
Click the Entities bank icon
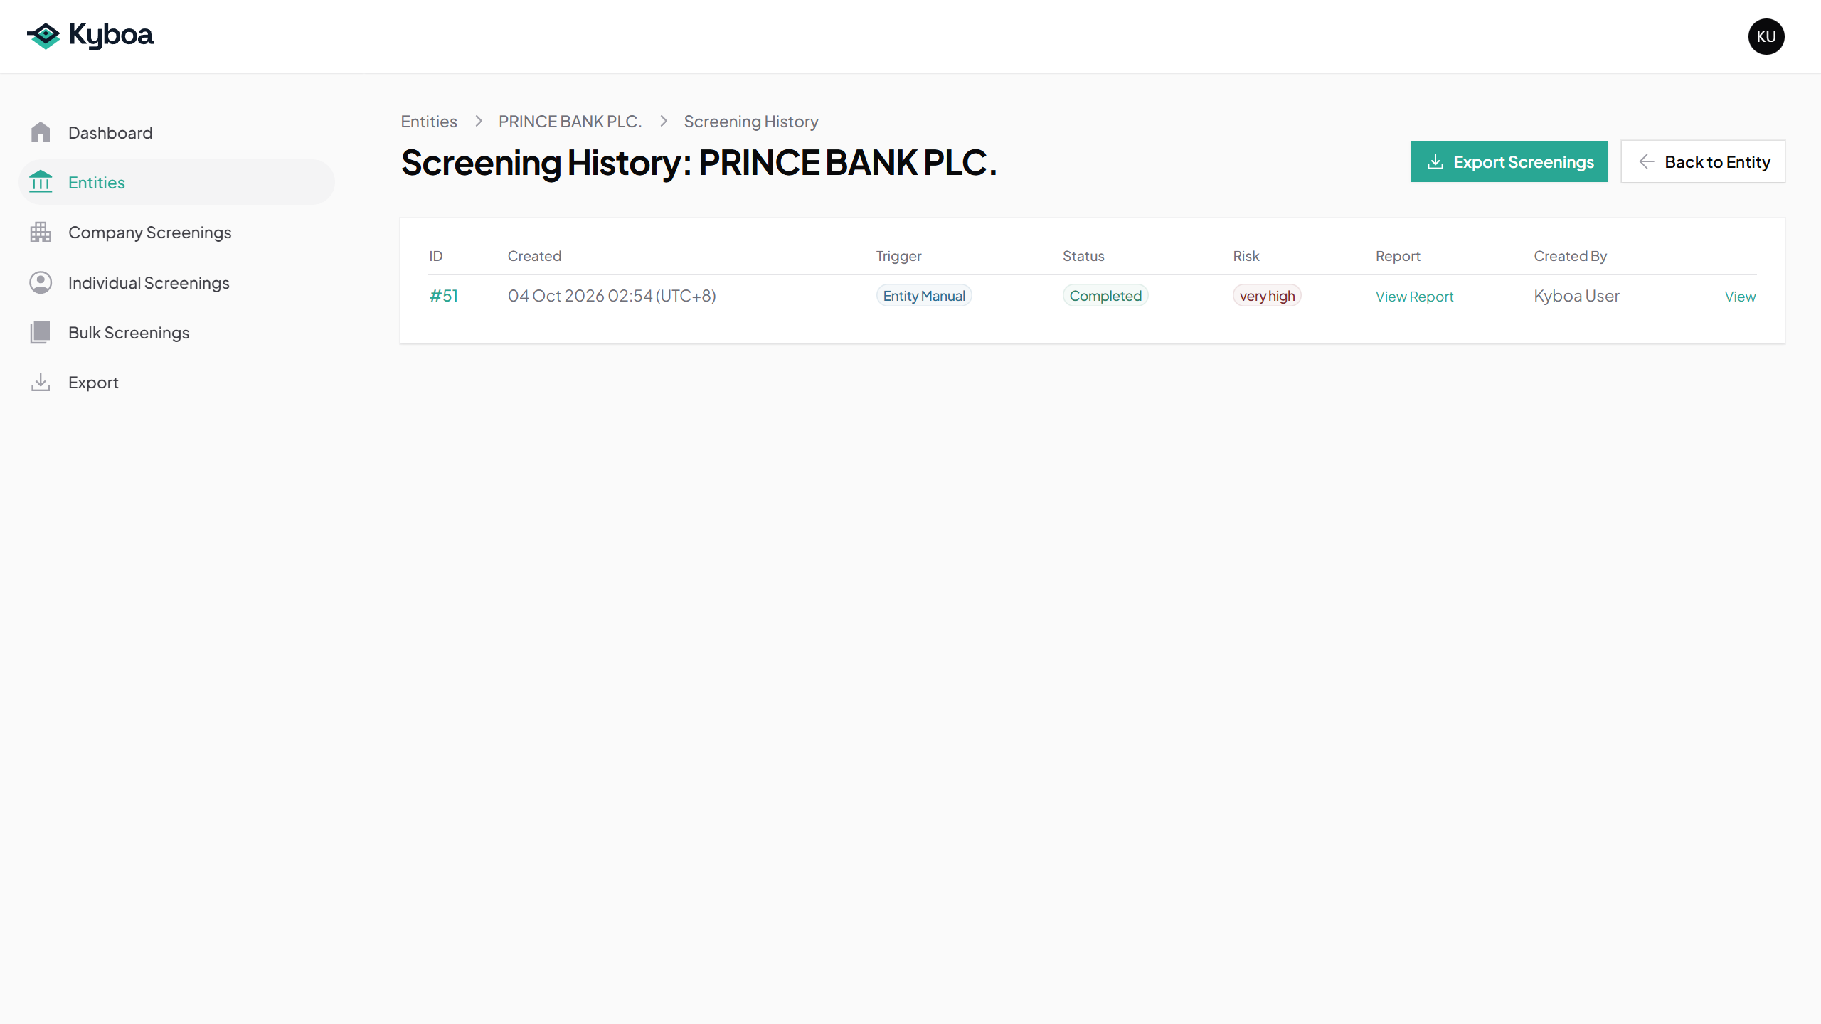(41, 182)
